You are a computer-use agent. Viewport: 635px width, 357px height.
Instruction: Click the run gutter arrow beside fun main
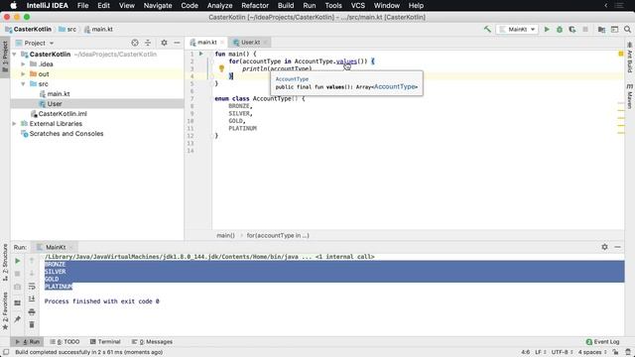coord(200,54)
